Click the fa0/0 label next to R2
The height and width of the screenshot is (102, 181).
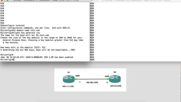[x=107, y=76]
